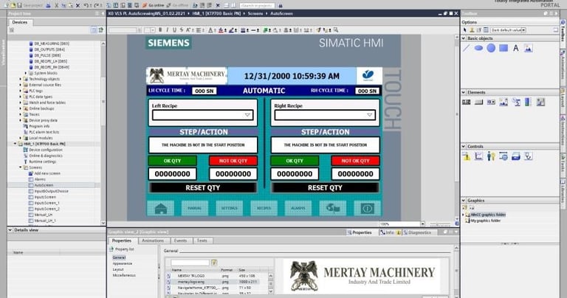Click the right red NOT OK QTY label

tap(355, 161)
